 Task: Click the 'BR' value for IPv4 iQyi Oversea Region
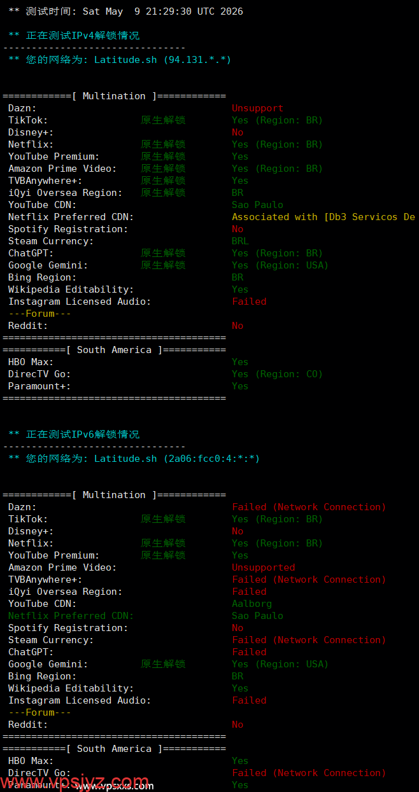point(238,193)
